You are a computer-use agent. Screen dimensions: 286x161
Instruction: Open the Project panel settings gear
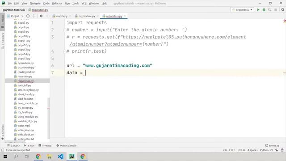coord(41,16)
